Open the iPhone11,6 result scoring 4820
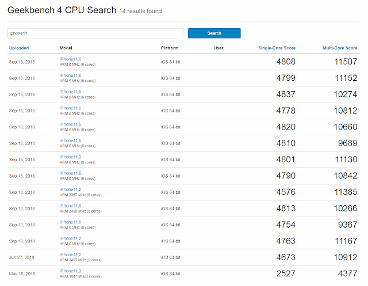Image resolution: width=368 pixels, height=286 pixels. [70, 124]
